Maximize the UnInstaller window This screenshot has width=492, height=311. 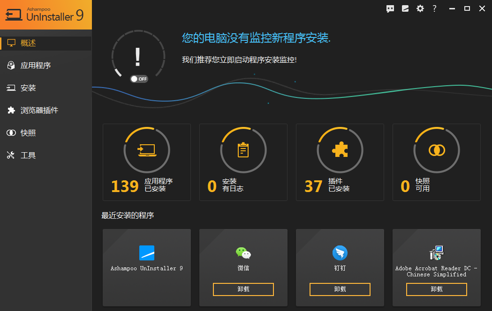pyautogui.click(x=467, y=8)
